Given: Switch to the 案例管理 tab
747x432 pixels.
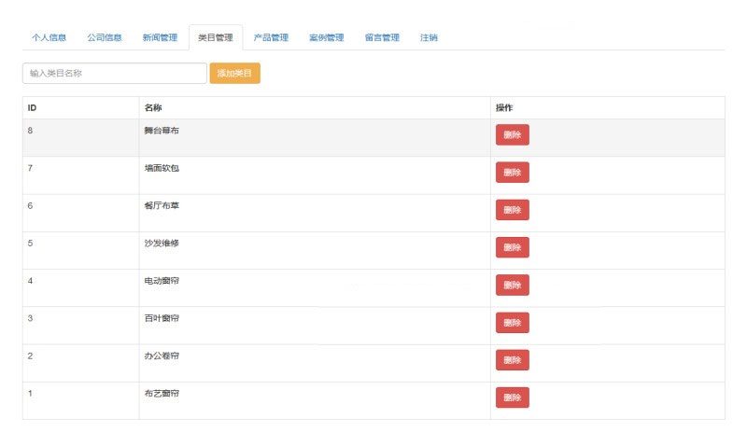Looking at the screenshot, I should pos(327,38).
